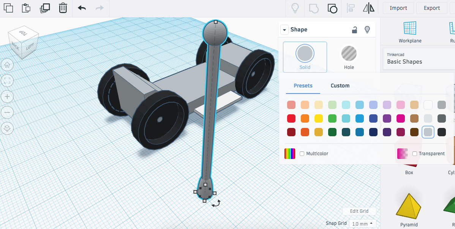Image resolution: width=455 pixels, height=229 pixels.
Task: Toggle the shape lock icon
Action: click(354, 30)
